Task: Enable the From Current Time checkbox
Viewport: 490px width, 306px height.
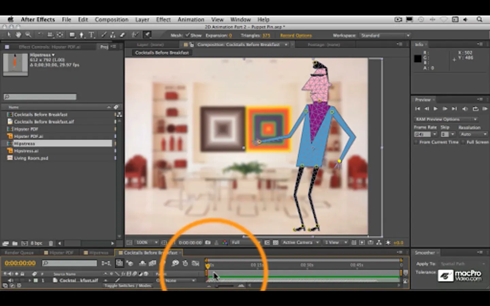Action: 416,142
